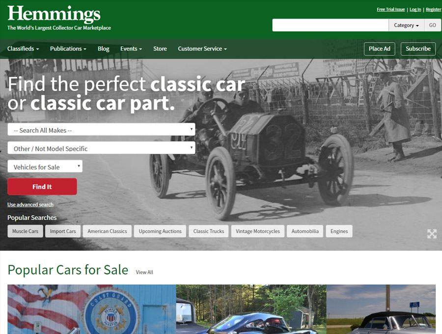
Task: Click inside the top search field
Action: 331,25
